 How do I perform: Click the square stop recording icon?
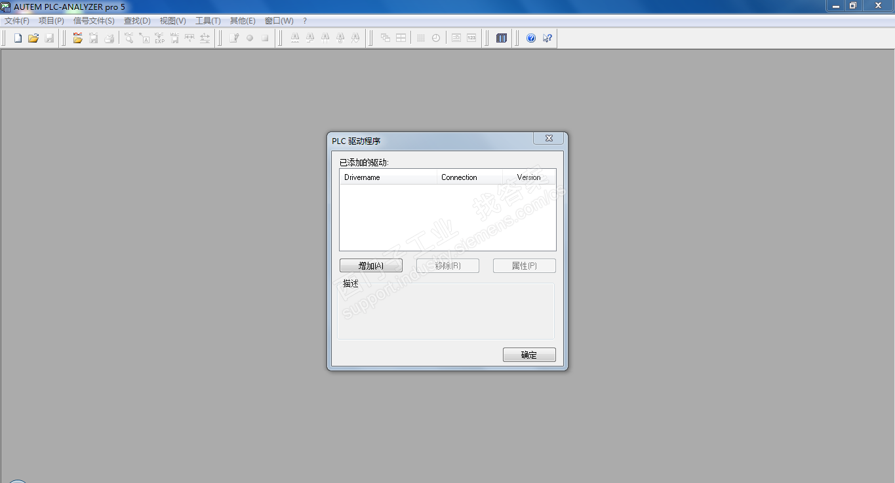265,38
